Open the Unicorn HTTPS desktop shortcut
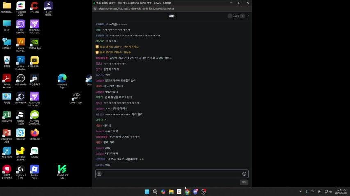Image resolution: width=350 pixels, height=196 pixels. [48, 9]
